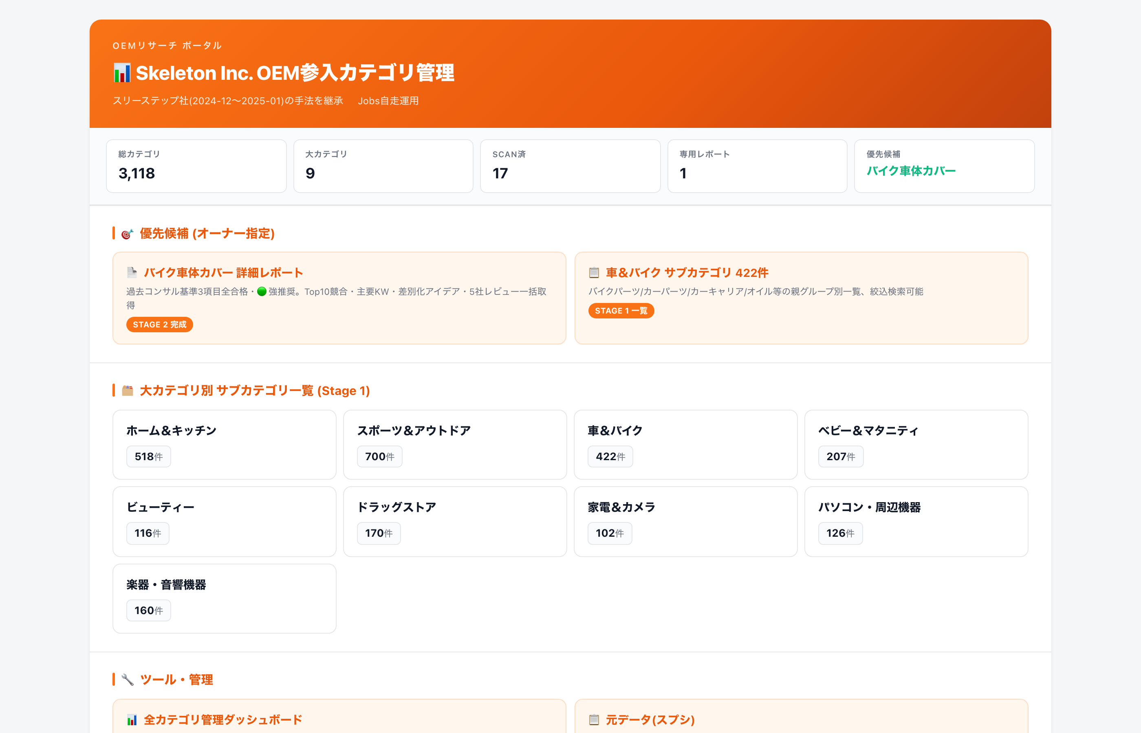The height and width of the screenshot is (733, 1141).
Task: Click the 126件 count badge
Action: 840,533
